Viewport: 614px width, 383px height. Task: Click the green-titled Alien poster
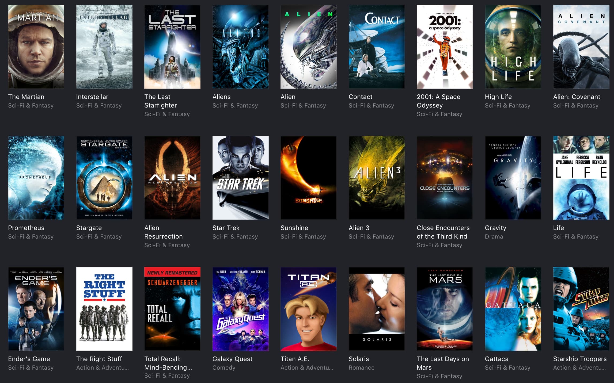309,47
